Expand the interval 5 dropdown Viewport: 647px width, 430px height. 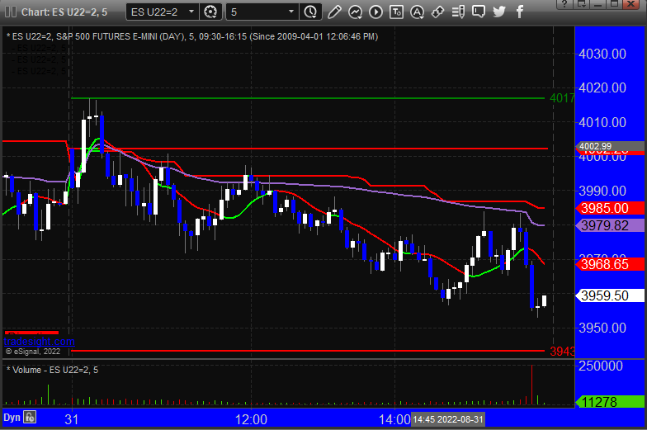click(x=290, y=12)
